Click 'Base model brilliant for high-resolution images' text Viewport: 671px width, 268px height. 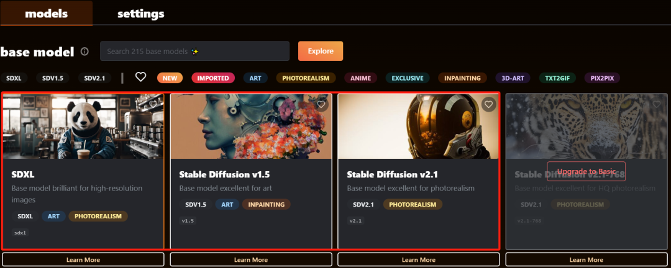(x=77, y=194)
